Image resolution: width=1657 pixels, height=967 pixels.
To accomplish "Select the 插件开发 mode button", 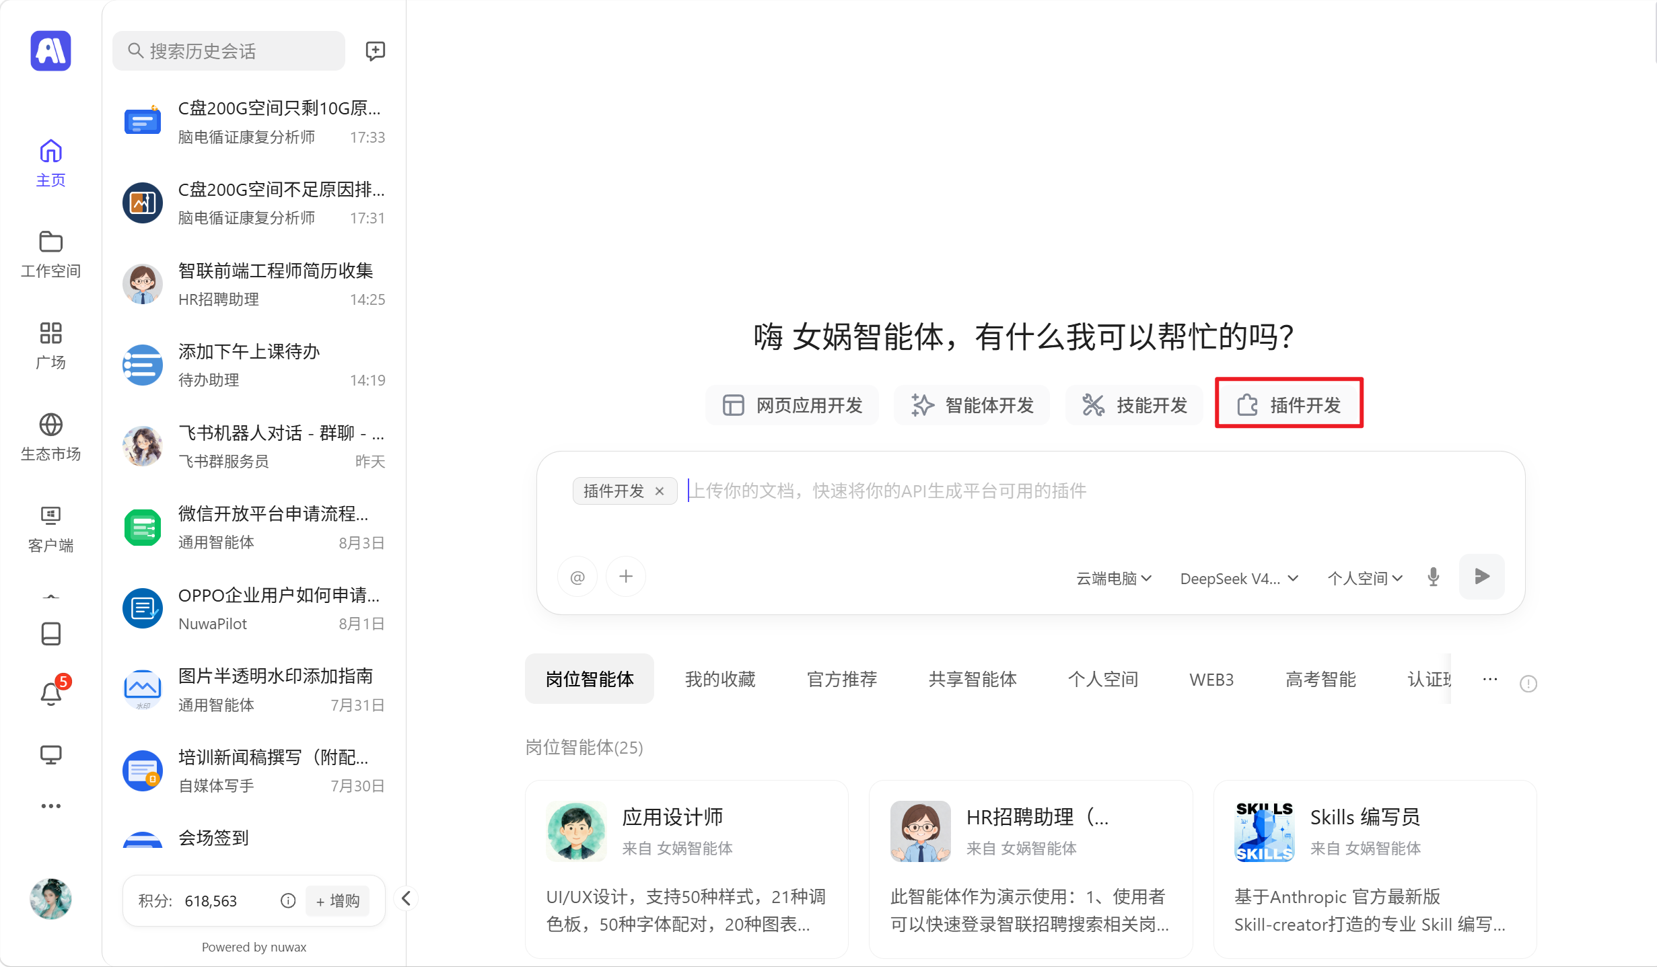I will click(1289, 405).
